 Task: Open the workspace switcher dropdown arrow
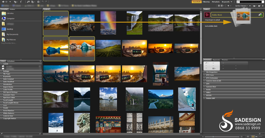click(231, 2)
